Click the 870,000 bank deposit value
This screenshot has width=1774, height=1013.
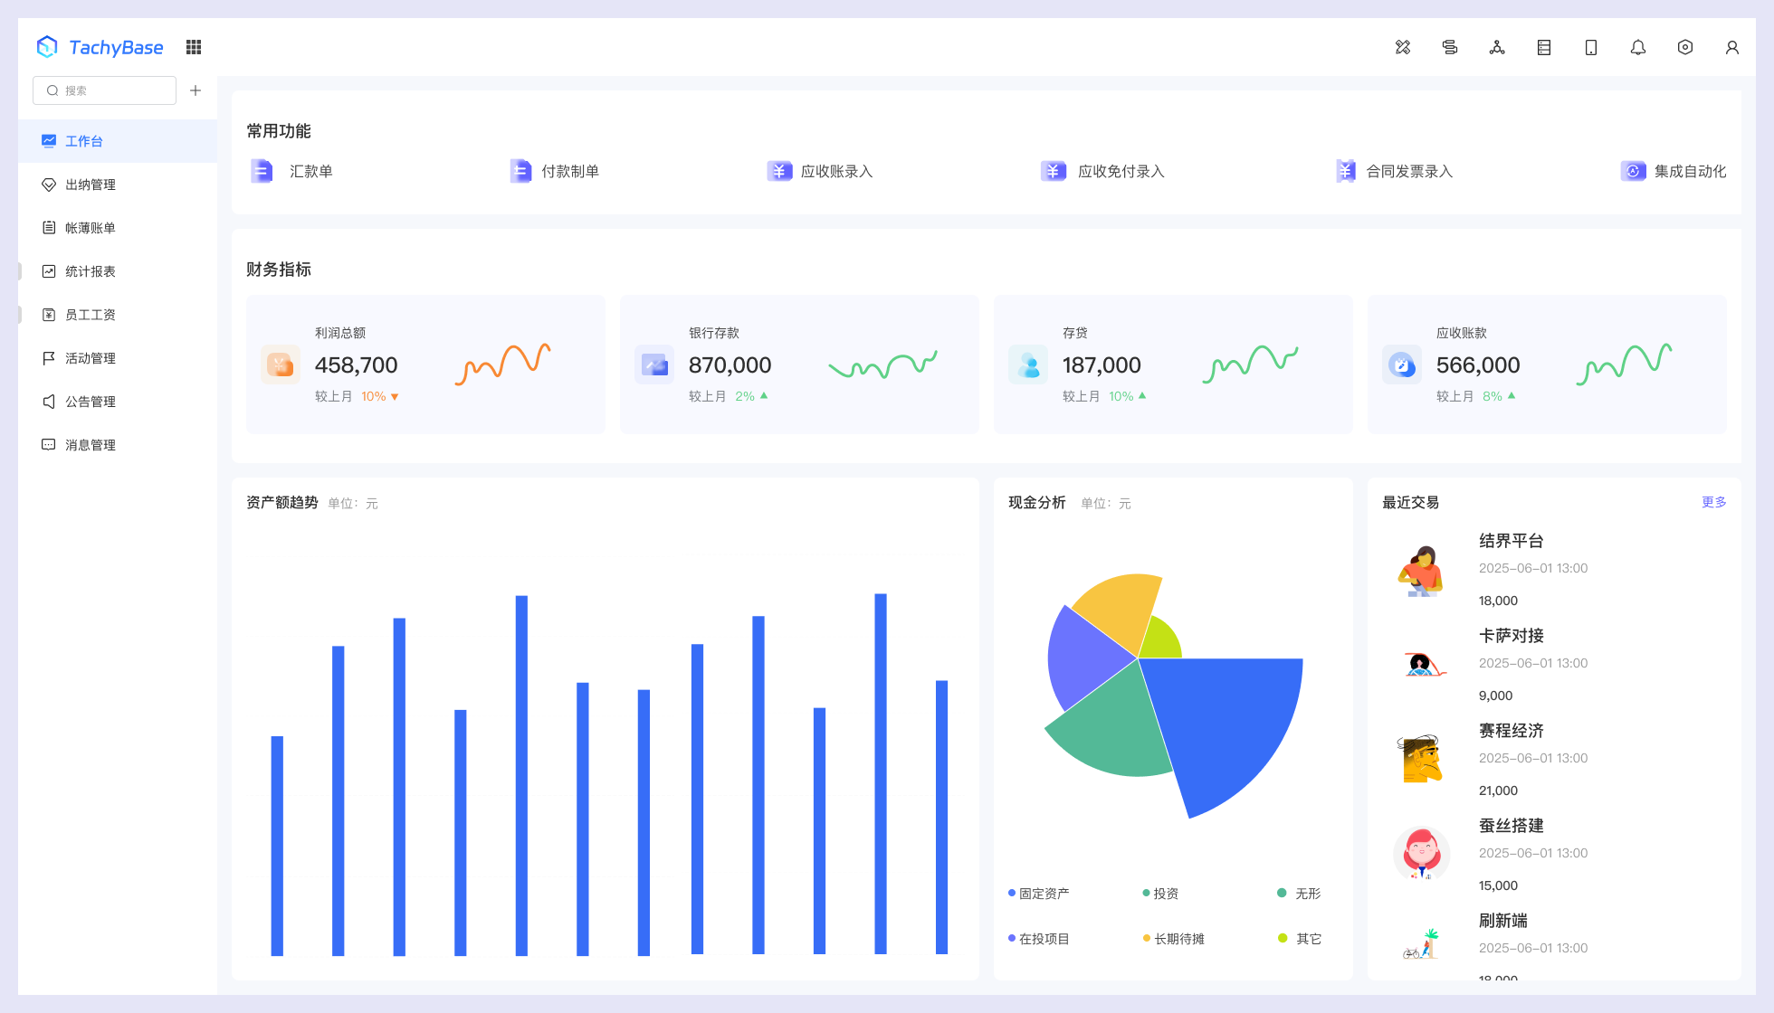pyautogui.click(x=730, y=365)
